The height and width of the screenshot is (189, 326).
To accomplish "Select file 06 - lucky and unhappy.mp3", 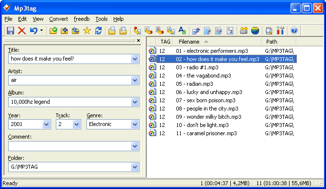I will [209, 92].
